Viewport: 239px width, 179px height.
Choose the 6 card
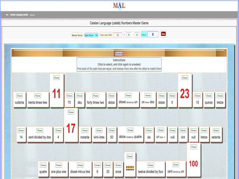click(x=97, y=165)
